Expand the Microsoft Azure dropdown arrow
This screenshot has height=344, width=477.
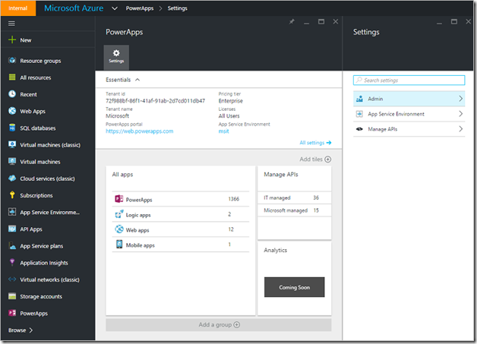point(115,8)
